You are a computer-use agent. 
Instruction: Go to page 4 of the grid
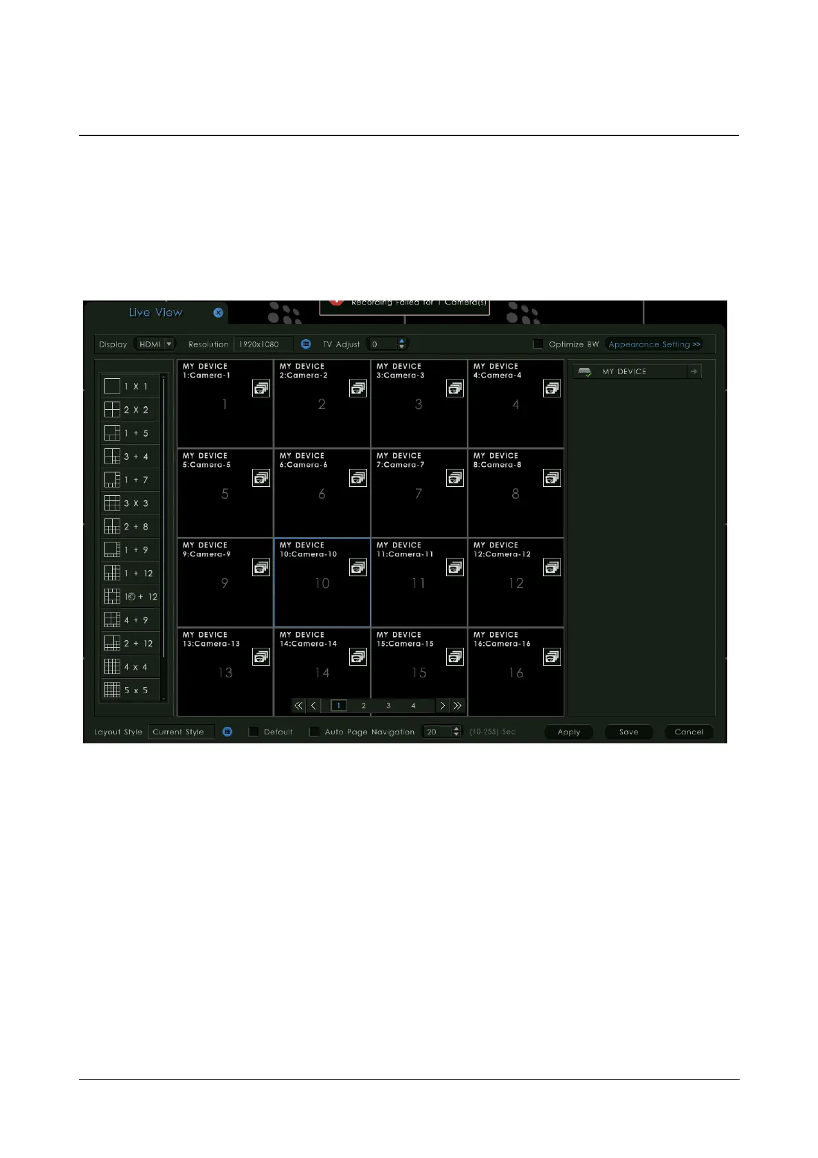413,706
